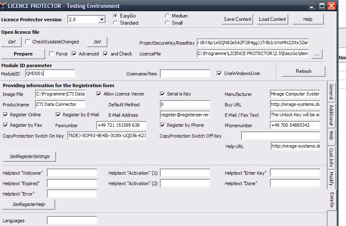Enable the CheckSysdateChanged checkbox
This screenshot has width=346, height=226.
tap(28, 42)
